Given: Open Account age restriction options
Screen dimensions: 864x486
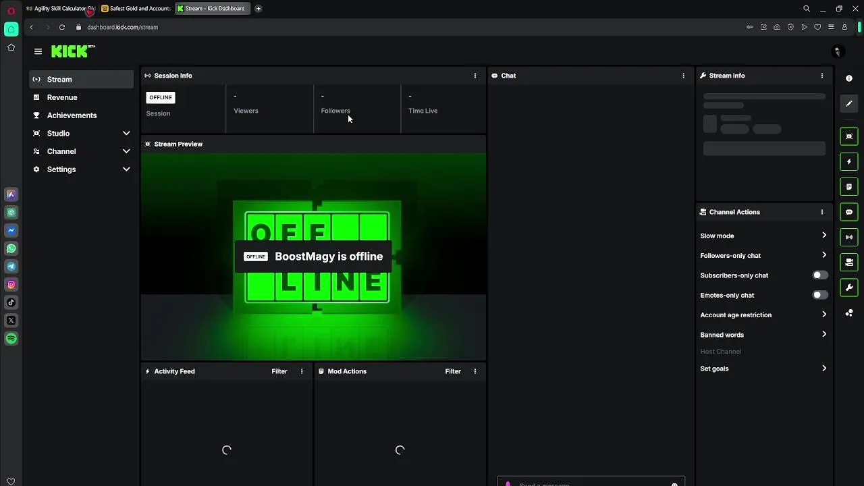Looking at the screenshot, I should tap(763, 315).
